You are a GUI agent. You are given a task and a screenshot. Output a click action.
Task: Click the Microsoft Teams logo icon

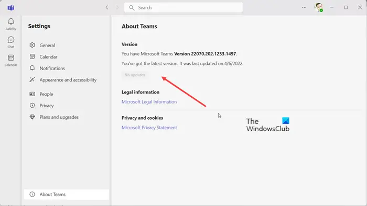11,8
